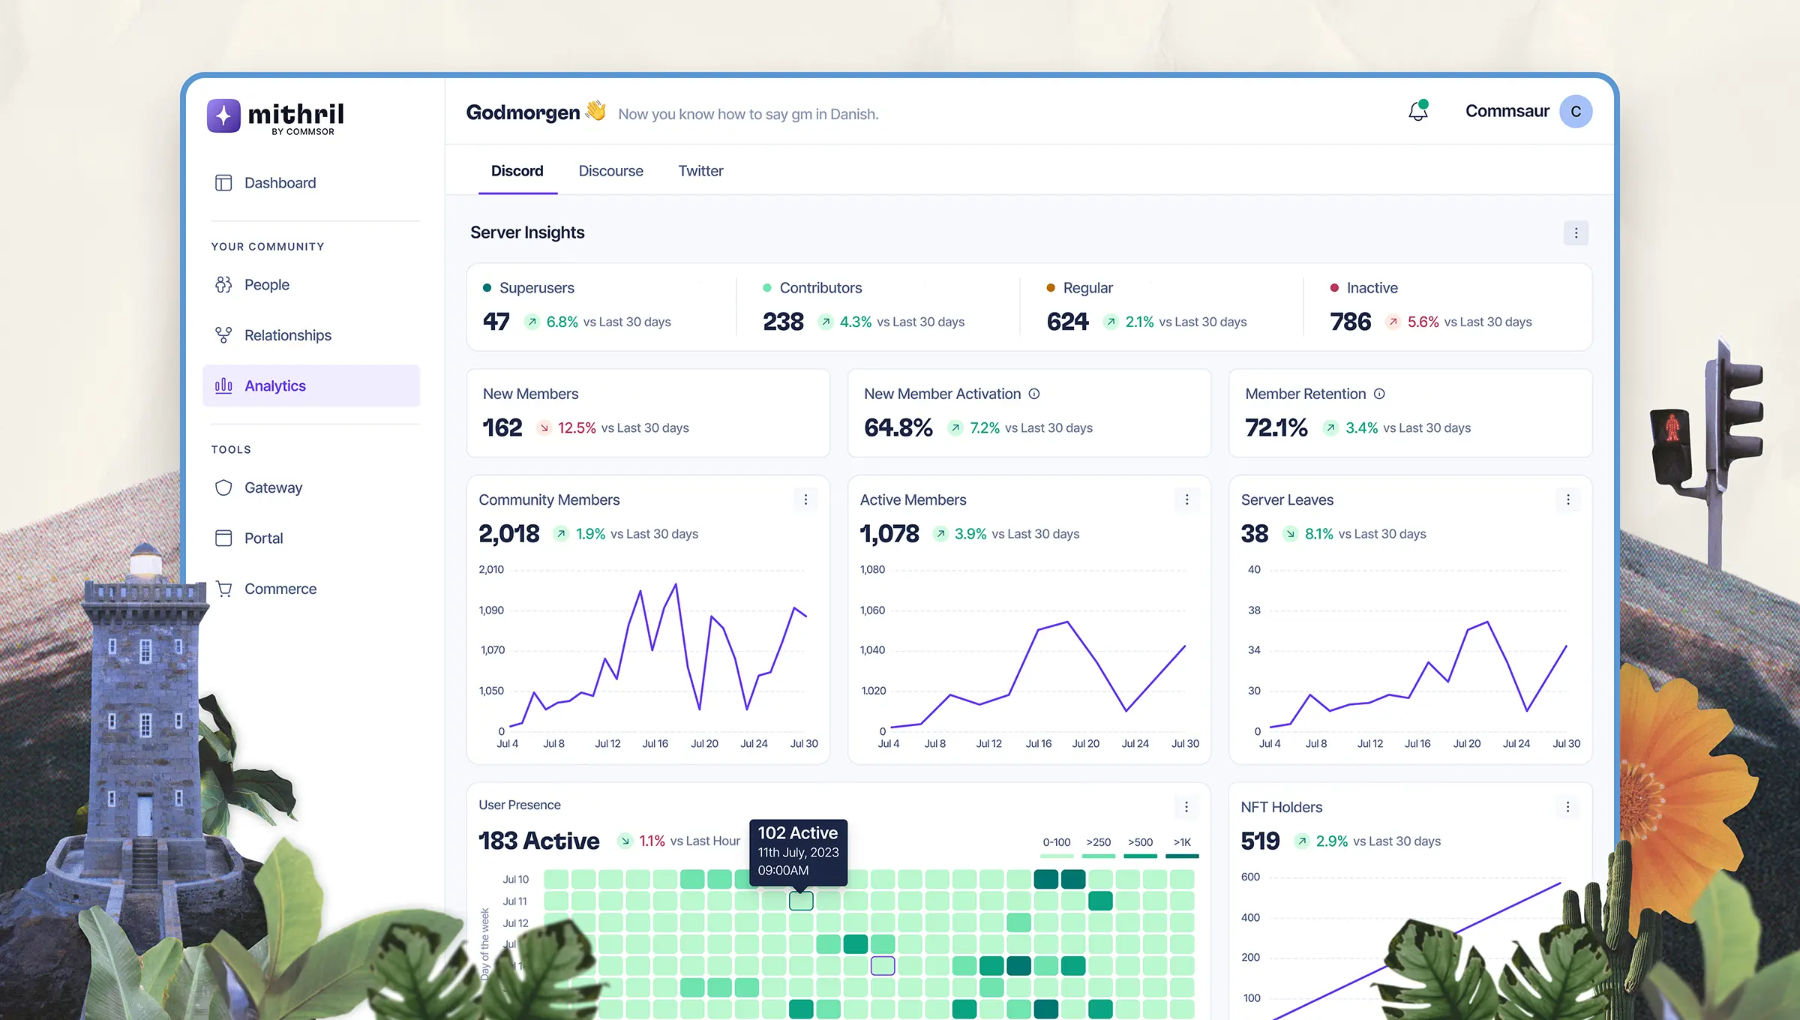Switch to the Twitter tab

pos(701,171)
